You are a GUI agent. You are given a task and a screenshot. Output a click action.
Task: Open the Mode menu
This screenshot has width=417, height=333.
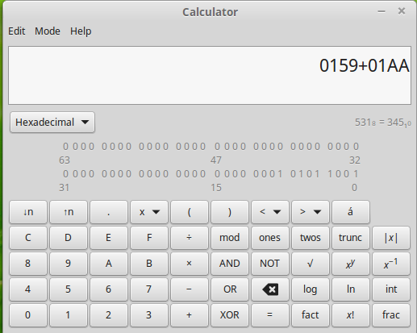coord(48,31)
